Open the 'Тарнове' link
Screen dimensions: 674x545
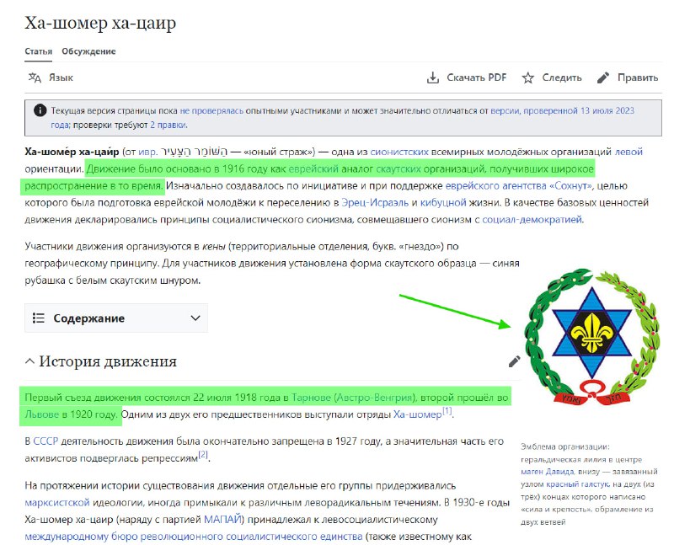311,398
